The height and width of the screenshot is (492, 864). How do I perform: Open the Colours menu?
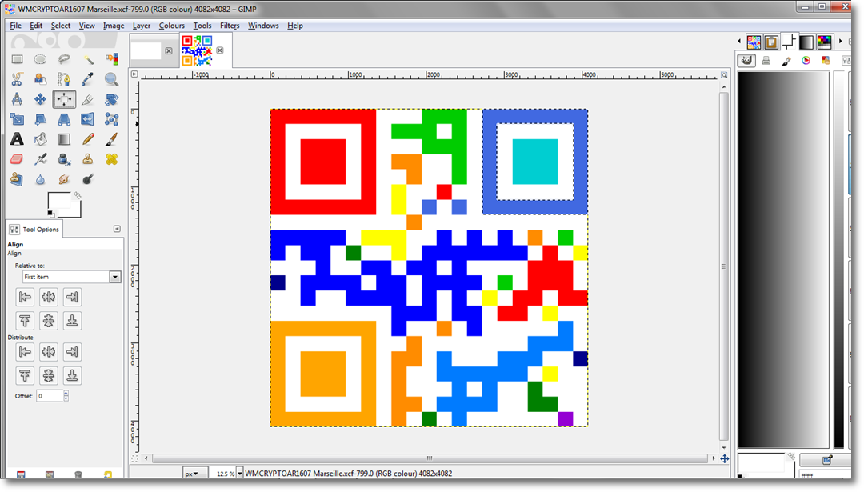click(x=172, y=26)
